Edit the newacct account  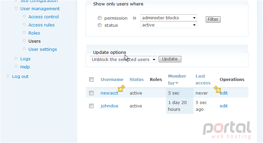224,93
